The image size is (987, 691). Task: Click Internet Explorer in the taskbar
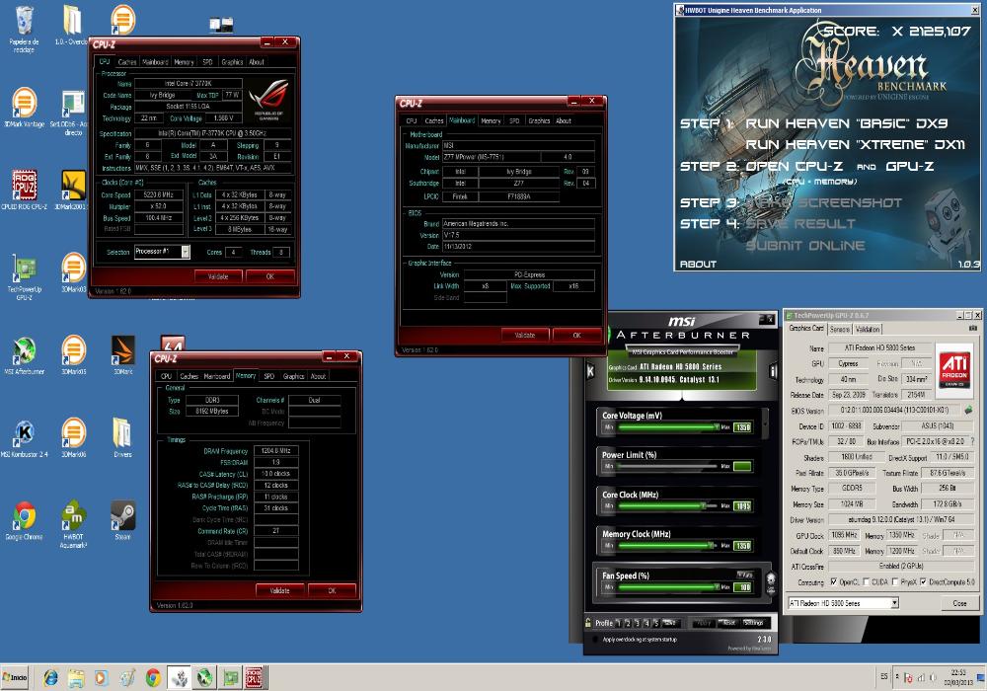tap(50, 678)
